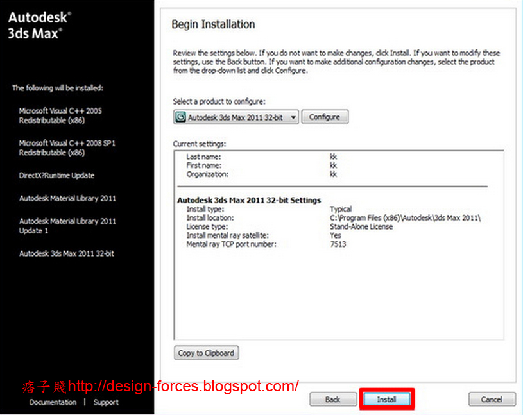
Task: Click the 'Begin Installation' heading
Action: [x=213, y=24]
